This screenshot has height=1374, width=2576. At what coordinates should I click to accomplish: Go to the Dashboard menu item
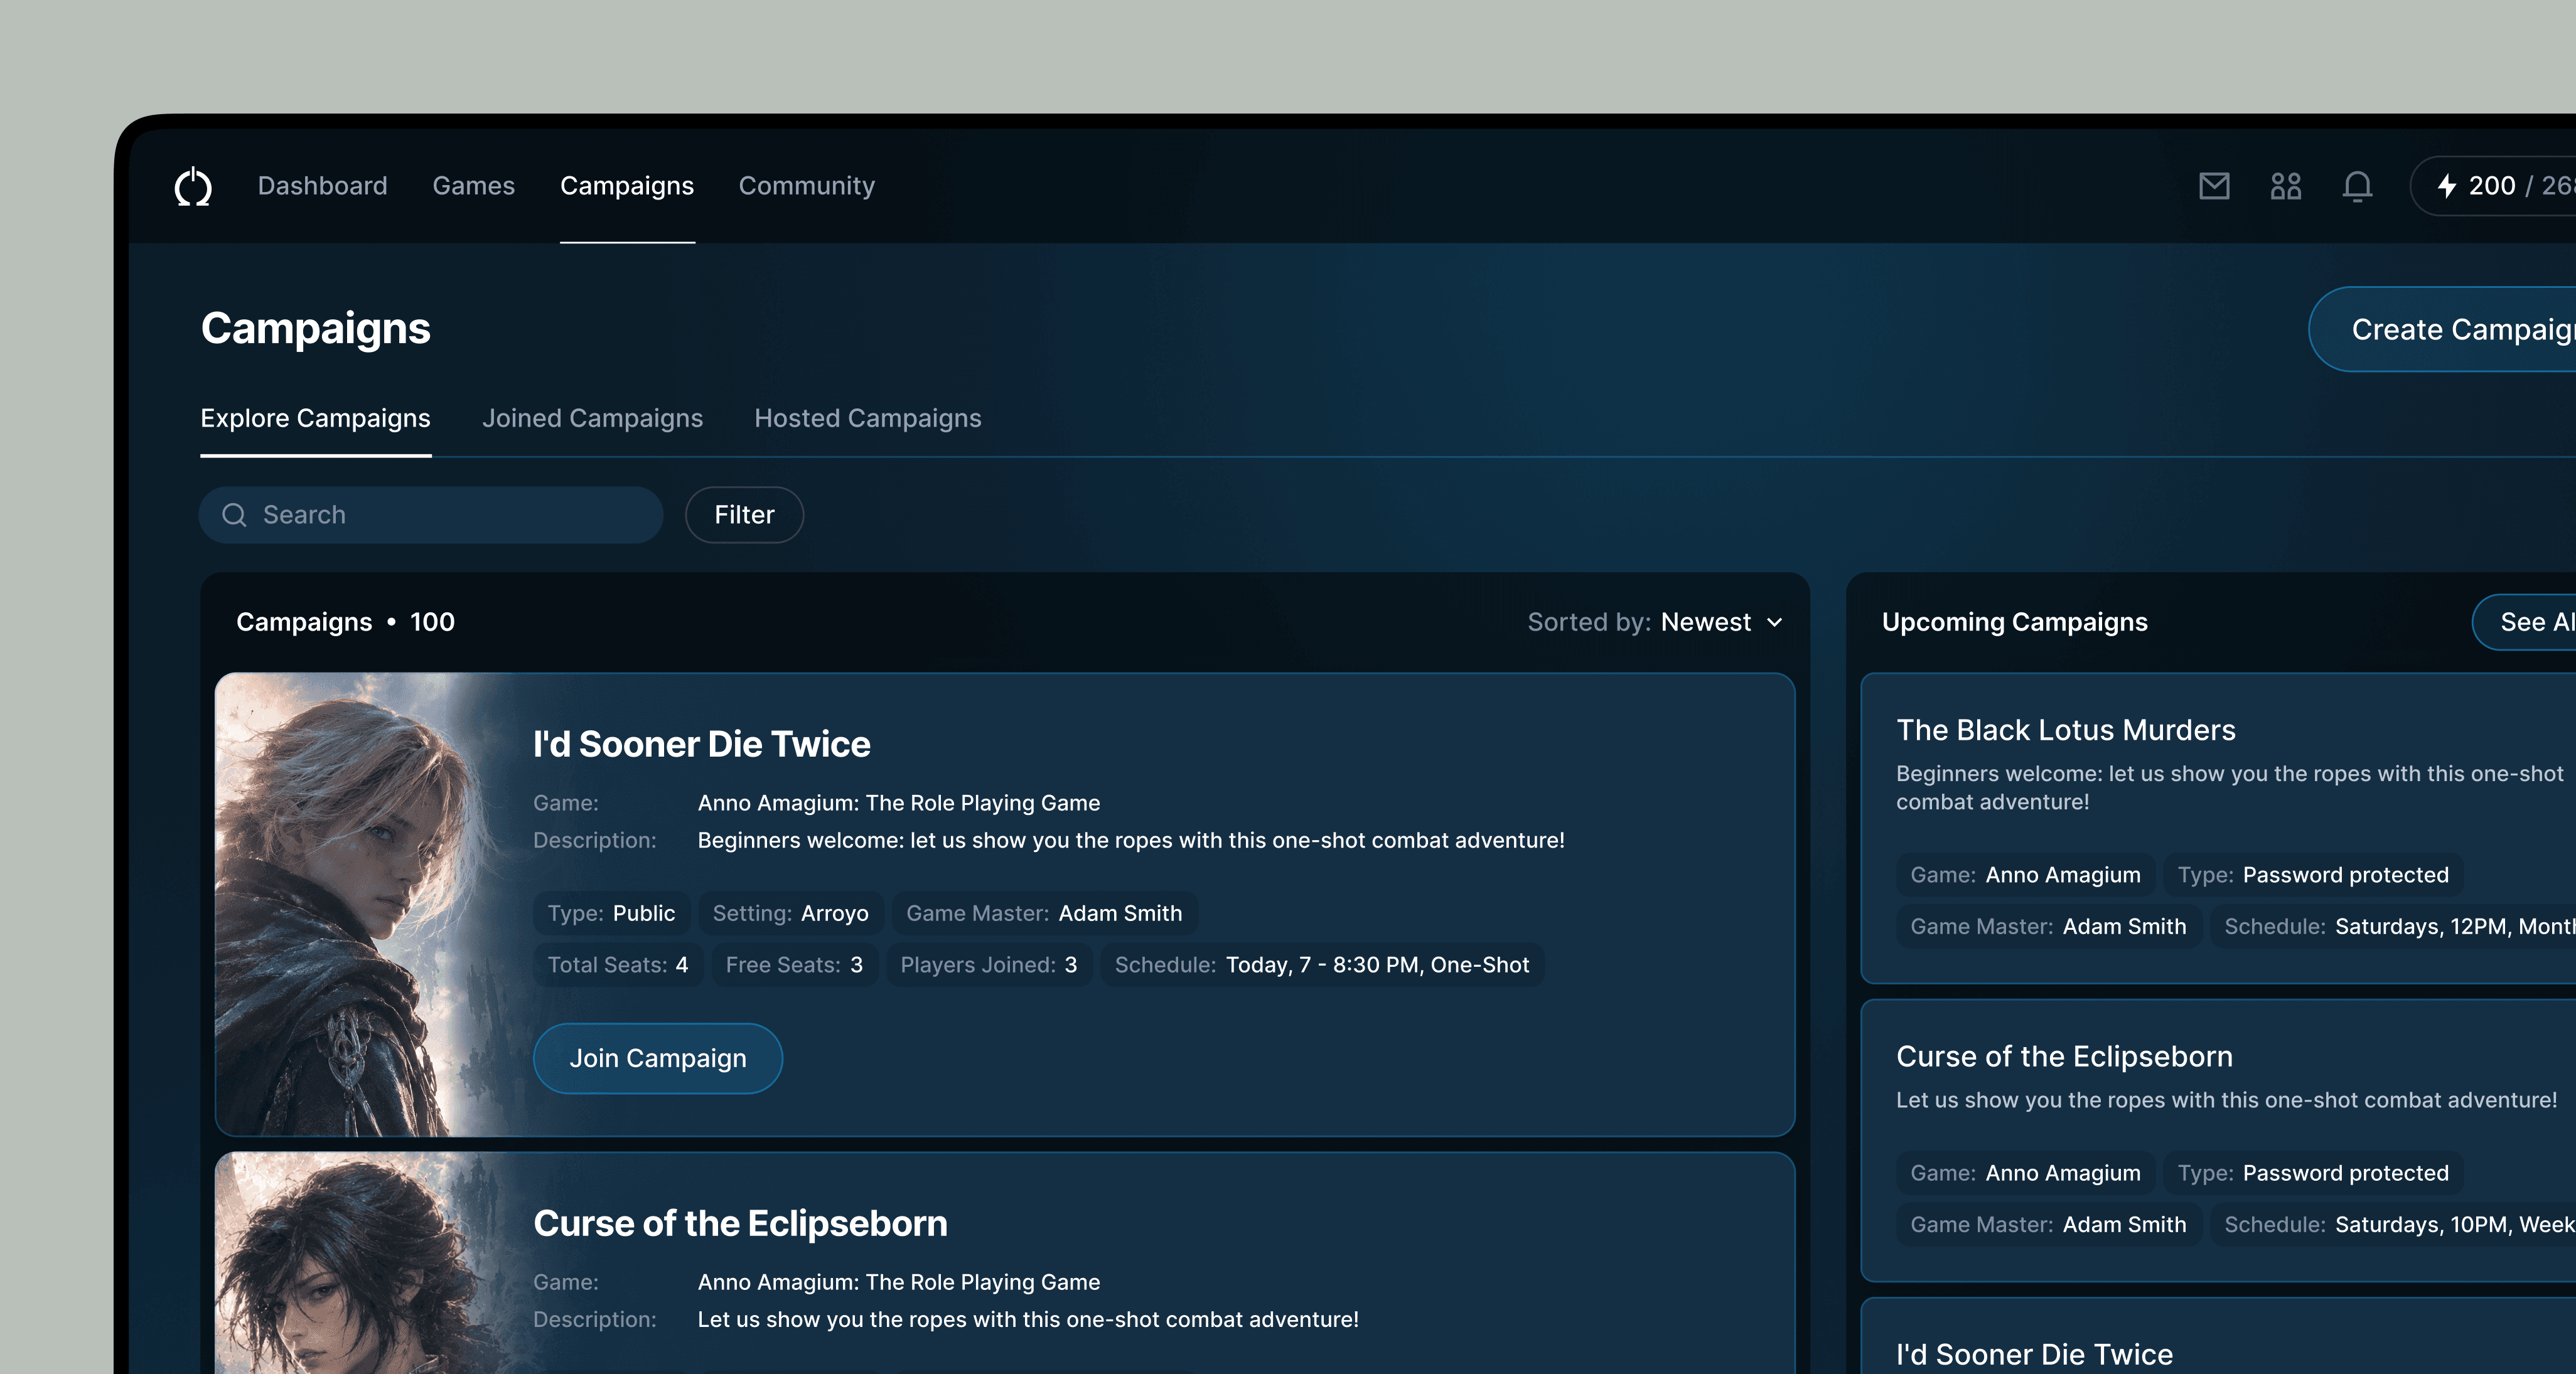click(x=322, y=186)
